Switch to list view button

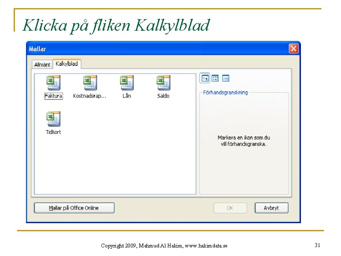[215, 78]
